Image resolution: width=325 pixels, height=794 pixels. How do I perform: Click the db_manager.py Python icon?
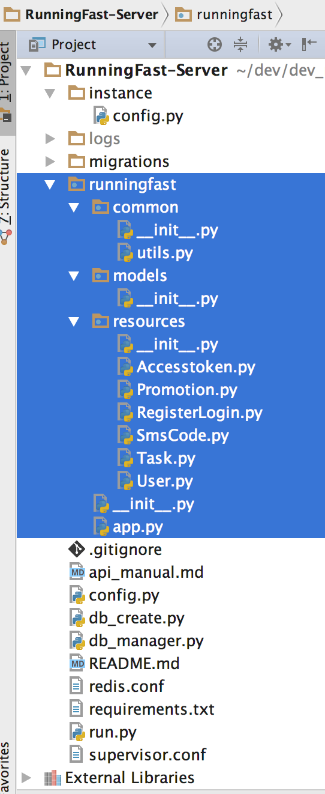pos(77,641)
